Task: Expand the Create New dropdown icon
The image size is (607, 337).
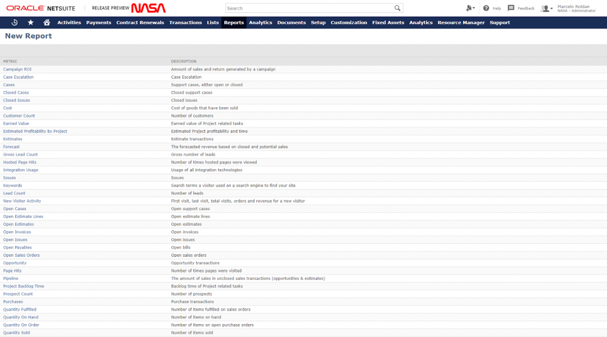Action: [470, 8]
